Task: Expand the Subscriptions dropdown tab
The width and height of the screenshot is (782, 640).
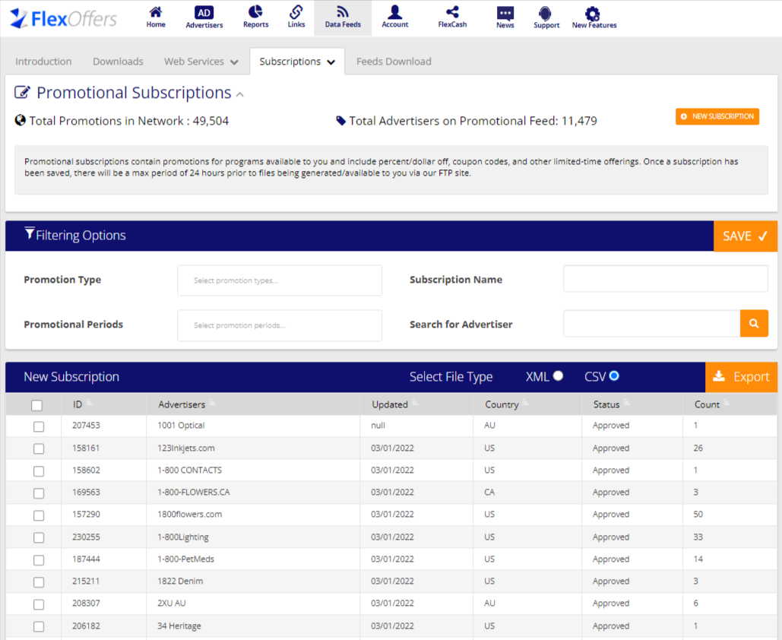Action: pyautogui.click(x=296, y=62)
